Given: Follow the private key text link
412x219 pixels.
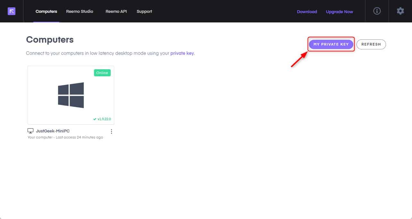Looking at the screenshot, I should (x=182, y=53).
